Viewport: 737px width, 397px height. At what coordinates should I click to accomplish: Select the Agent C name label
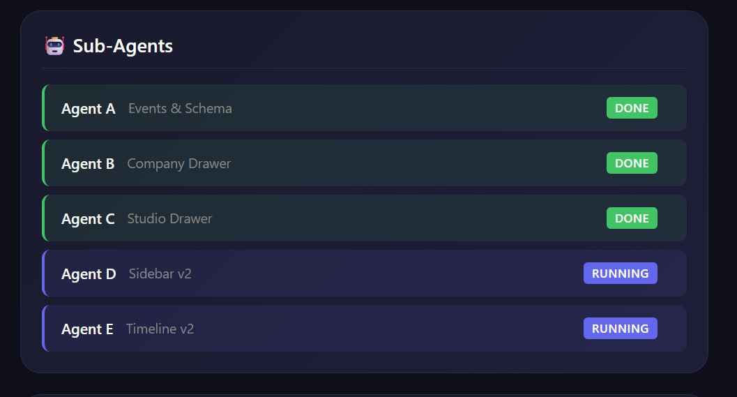(88, 219)
